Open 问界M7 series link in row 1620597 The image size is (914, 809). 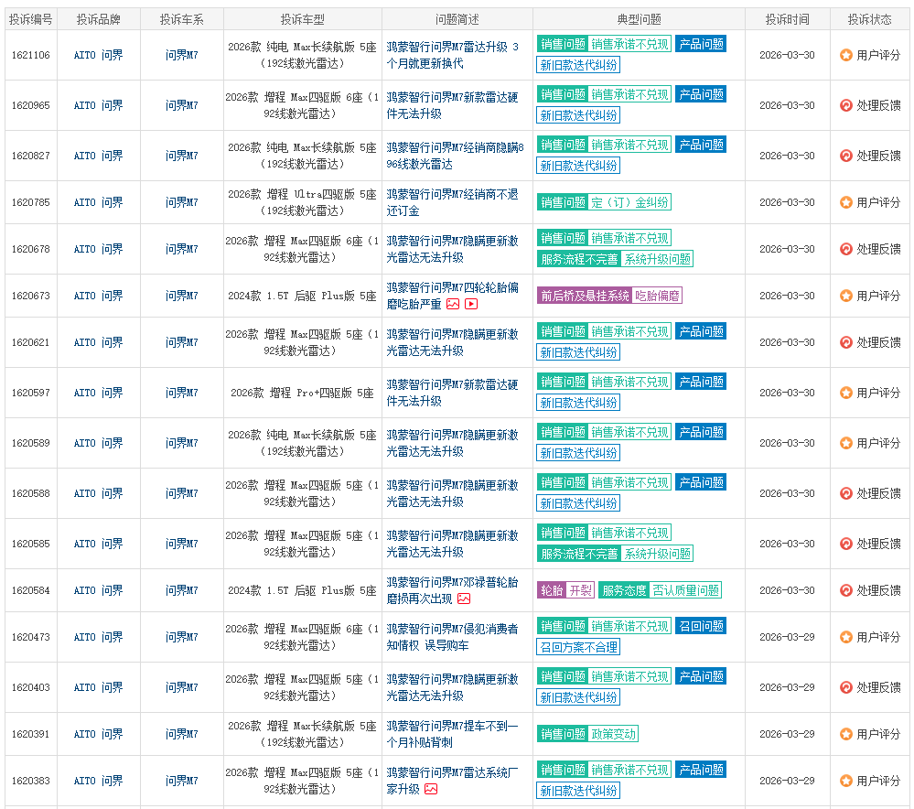(x=181, y=393)
